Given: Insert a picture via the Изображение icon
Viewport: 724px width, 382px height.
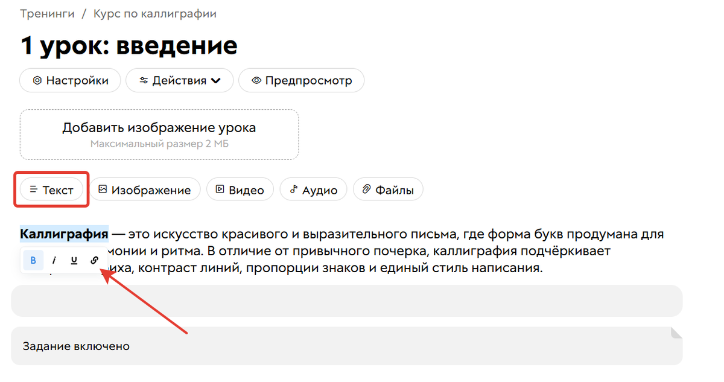Looking at the screenshot, I should pyautogui.click(x=102, y=189).
